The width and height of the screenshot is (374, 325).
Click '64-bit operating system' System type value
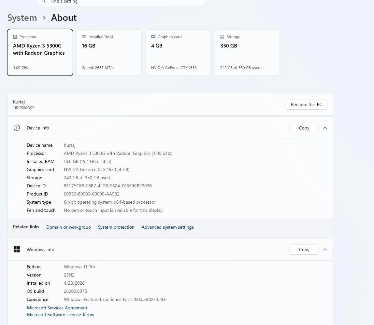click(x=110, y=202)
